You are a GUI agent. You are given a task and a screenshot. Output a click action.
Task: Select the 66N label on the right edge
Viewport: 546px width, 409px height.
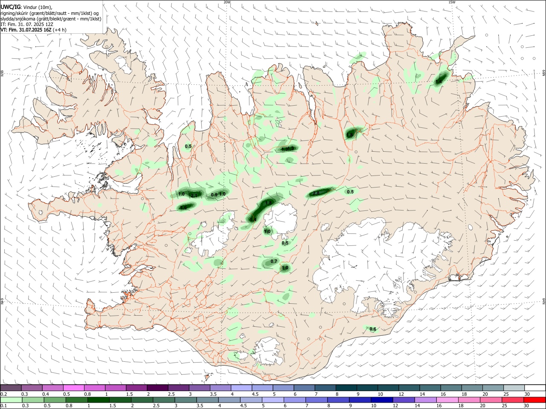point(544,73)
